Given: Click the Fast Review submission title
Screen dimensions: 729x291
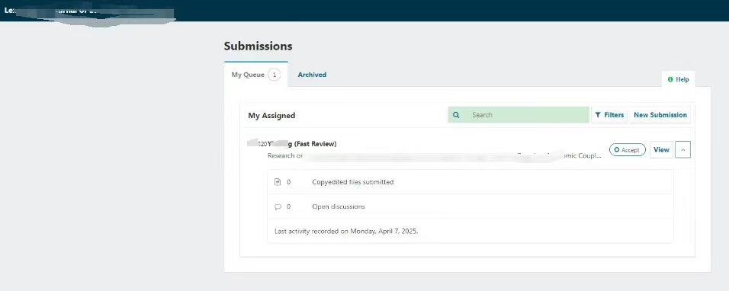Looking at the screenshot, I should pos(292,144).
